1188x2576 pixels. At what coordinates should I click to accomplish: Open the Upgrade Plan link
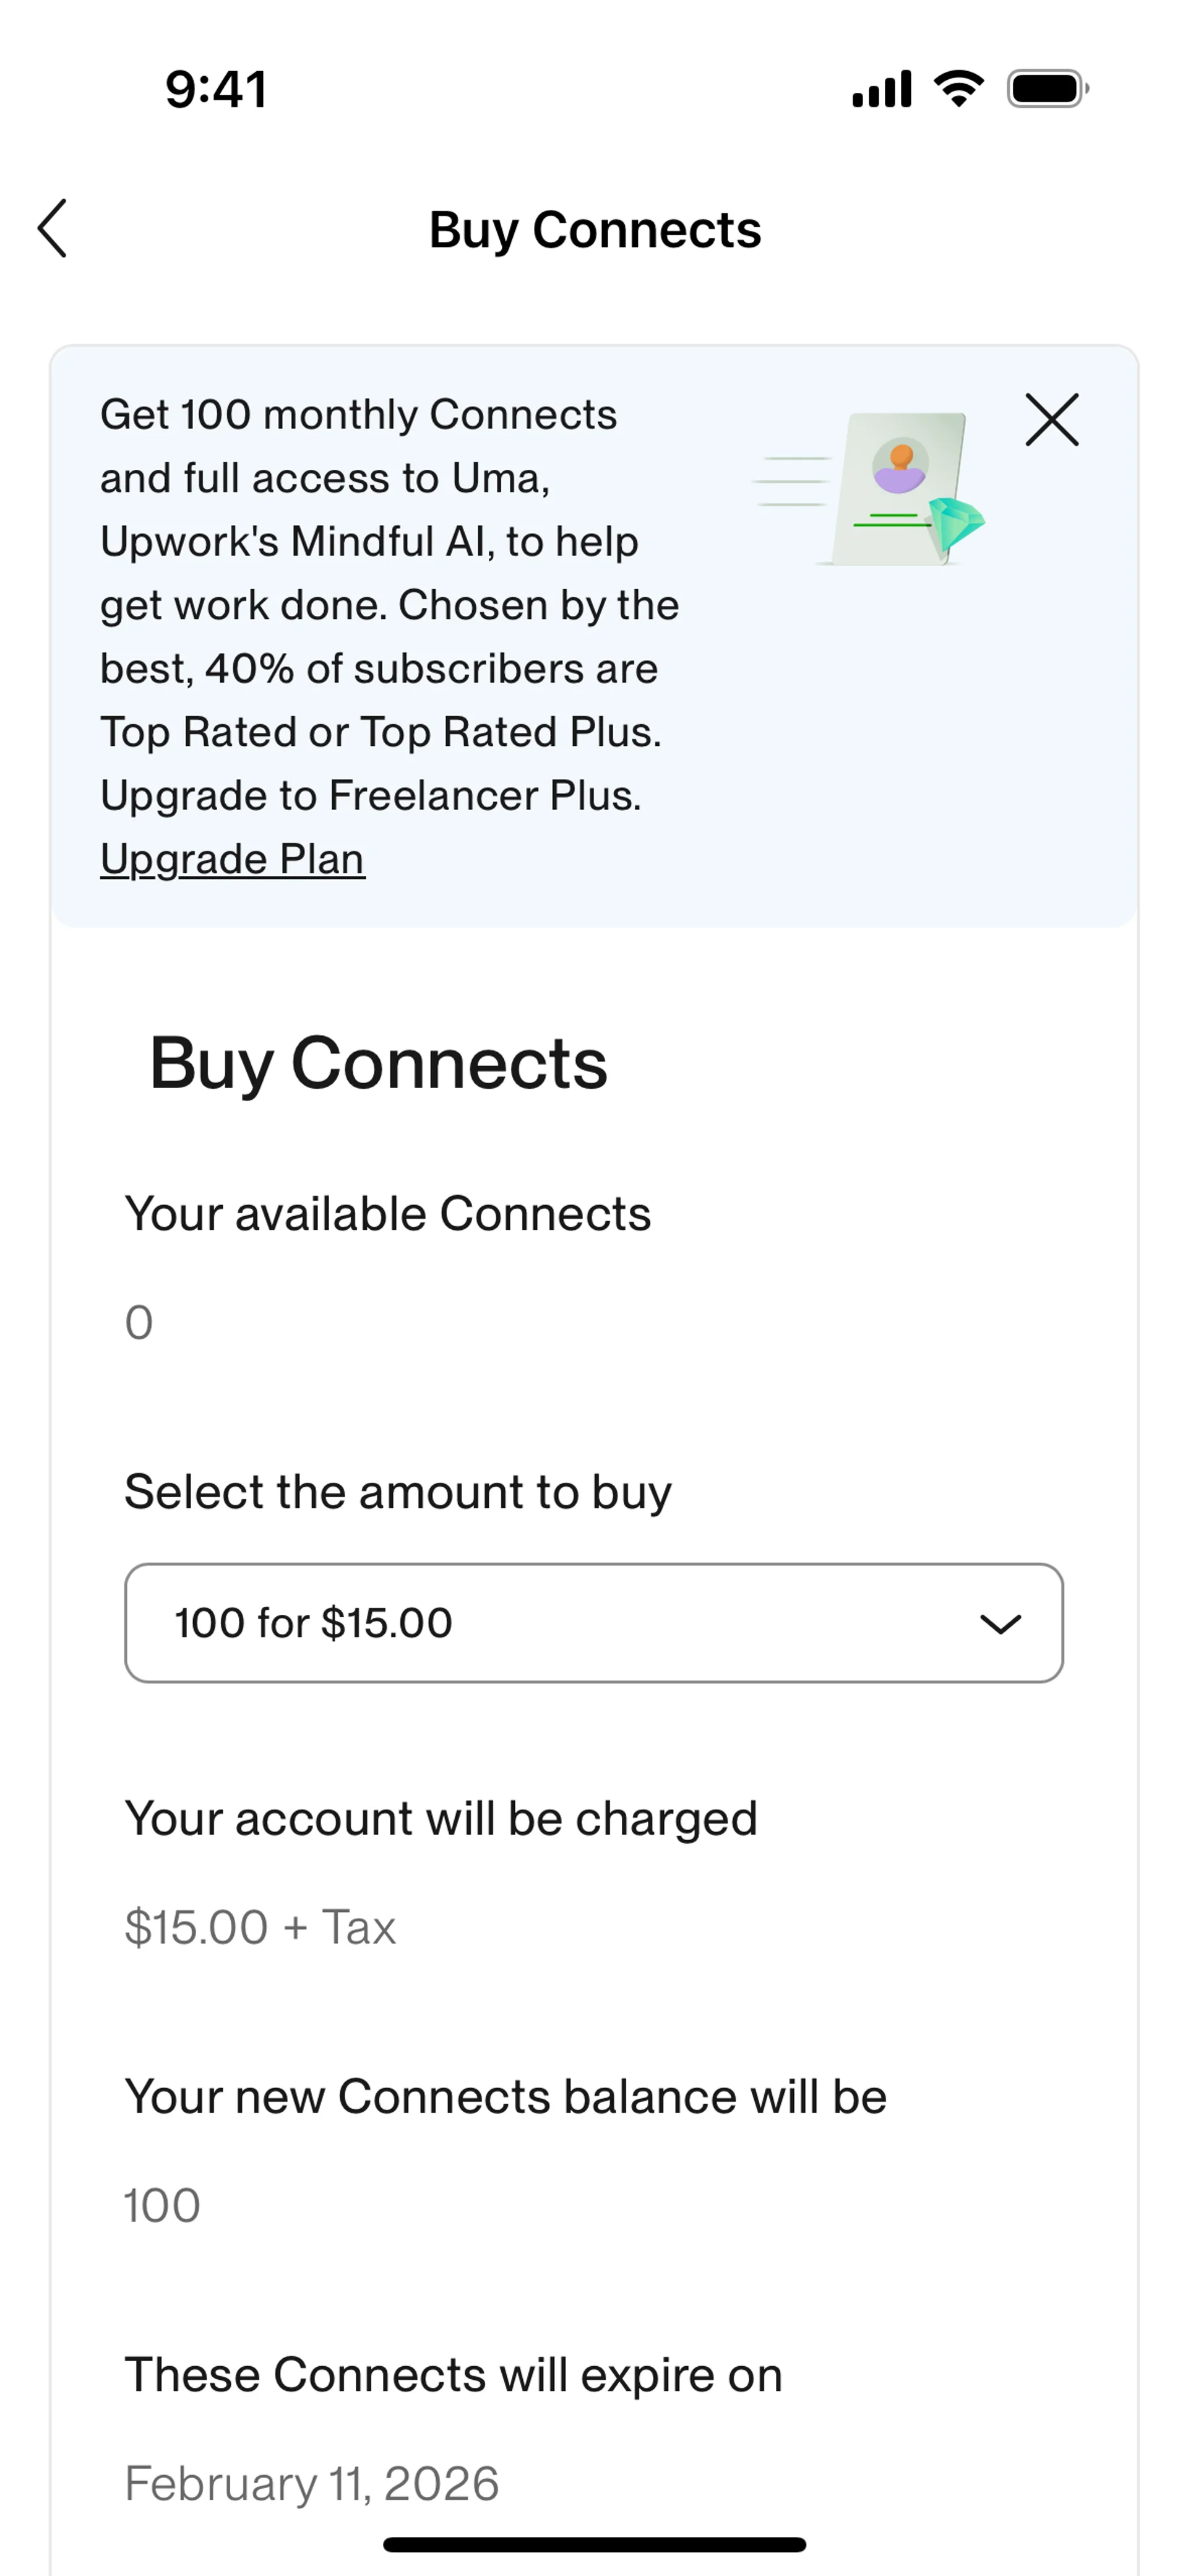pyautogui.click(x=233, y=859)
